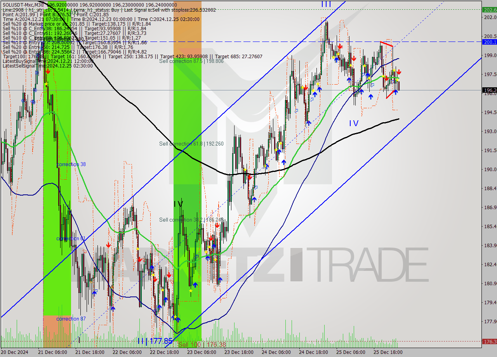Screen dimensions: 497x357
Task: Click the 194.5 price axis label
Action: pos(490,112)
